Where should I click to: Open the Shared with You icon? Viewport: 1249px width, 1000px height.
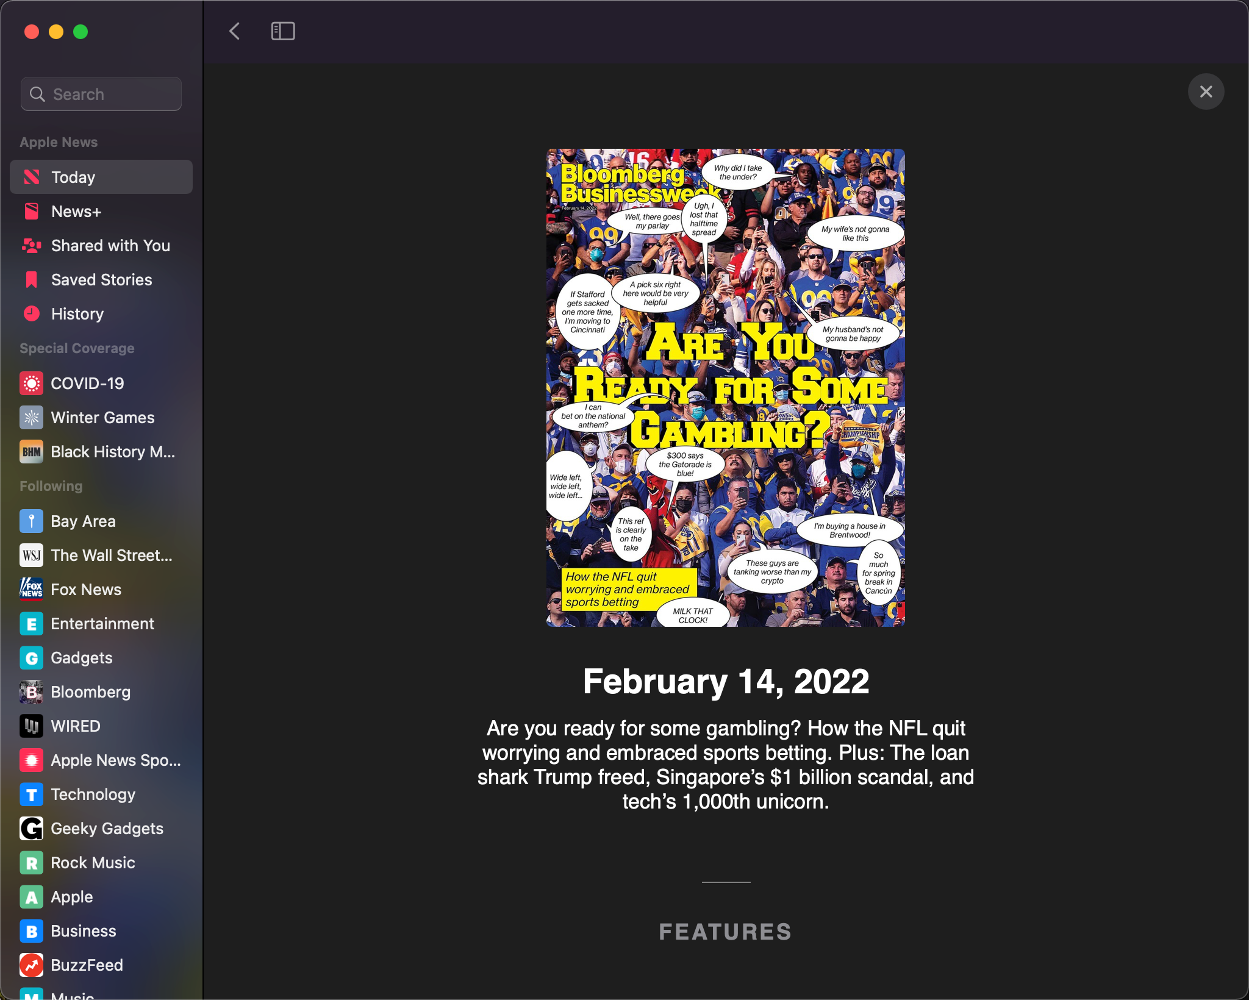pyautogui.click(x=31, y=246)
